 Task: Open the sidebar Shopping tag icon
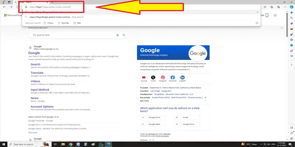point(292,23)
